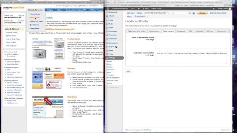
Task: Open Sweet Dreams Realty site link
Action: (x=120, y=9)
